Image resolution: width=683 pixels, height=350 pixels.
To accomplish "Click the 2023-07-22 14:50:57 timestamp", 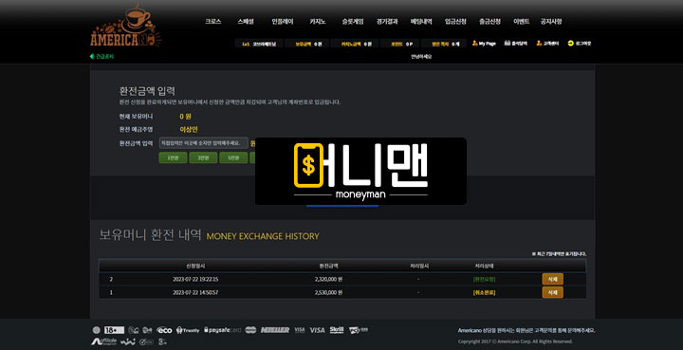I will coord(195,292).
